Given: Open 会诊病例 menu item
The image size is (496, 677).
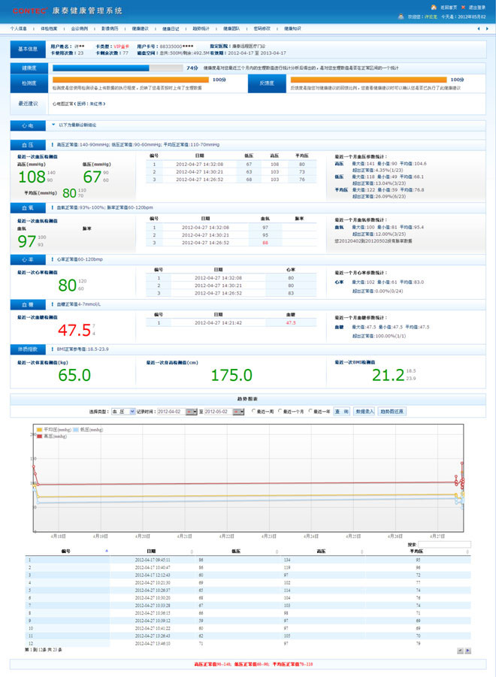Looking at the screenshot, I should tap(80, 29).
